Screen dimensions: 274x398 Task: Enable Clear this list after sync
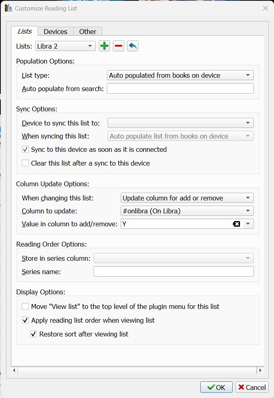tap(25, 163)
